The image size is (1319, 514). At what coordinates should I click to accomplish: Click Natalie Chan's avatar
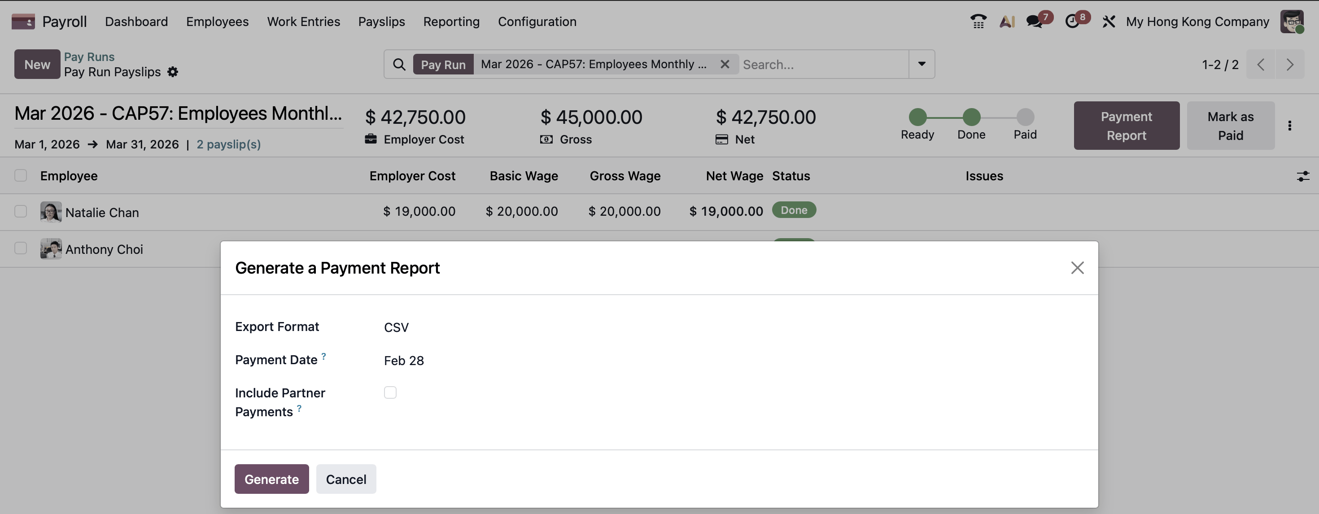[51, 212]
